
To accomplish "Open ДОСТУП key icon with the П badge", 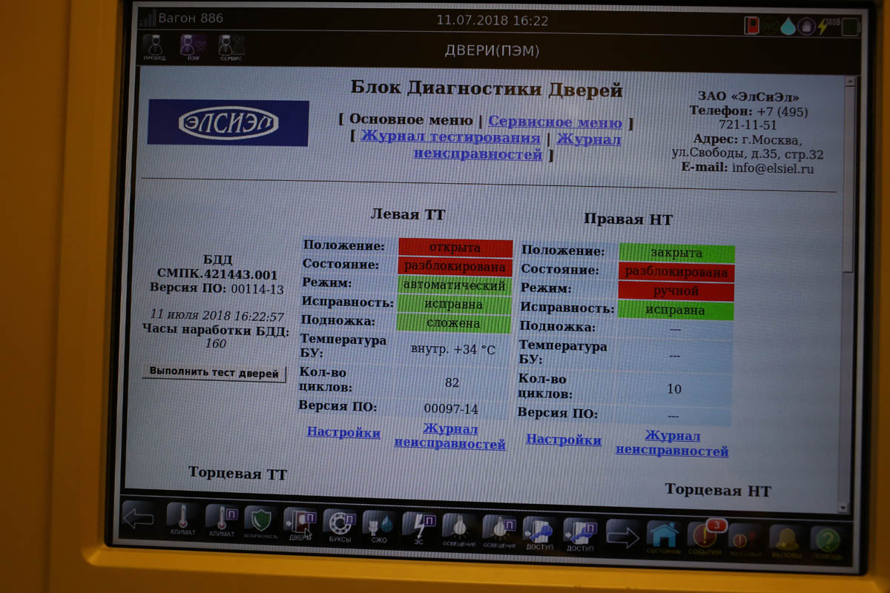I will coord(580,534).
